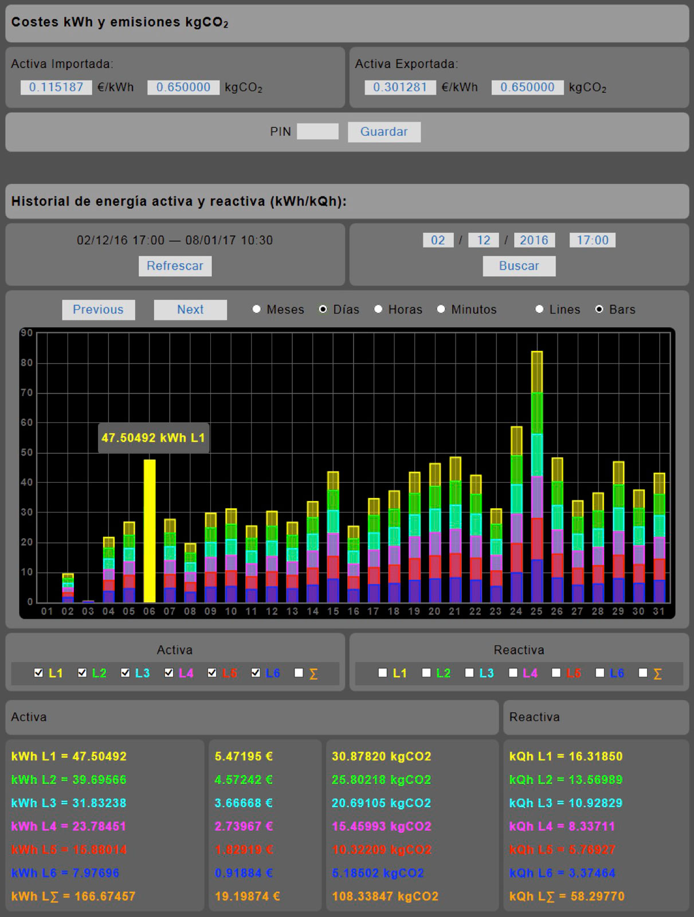This screenshot has width=694, height=917.
Task: Click the Refrescar button
Action: [x=175, y=266]
